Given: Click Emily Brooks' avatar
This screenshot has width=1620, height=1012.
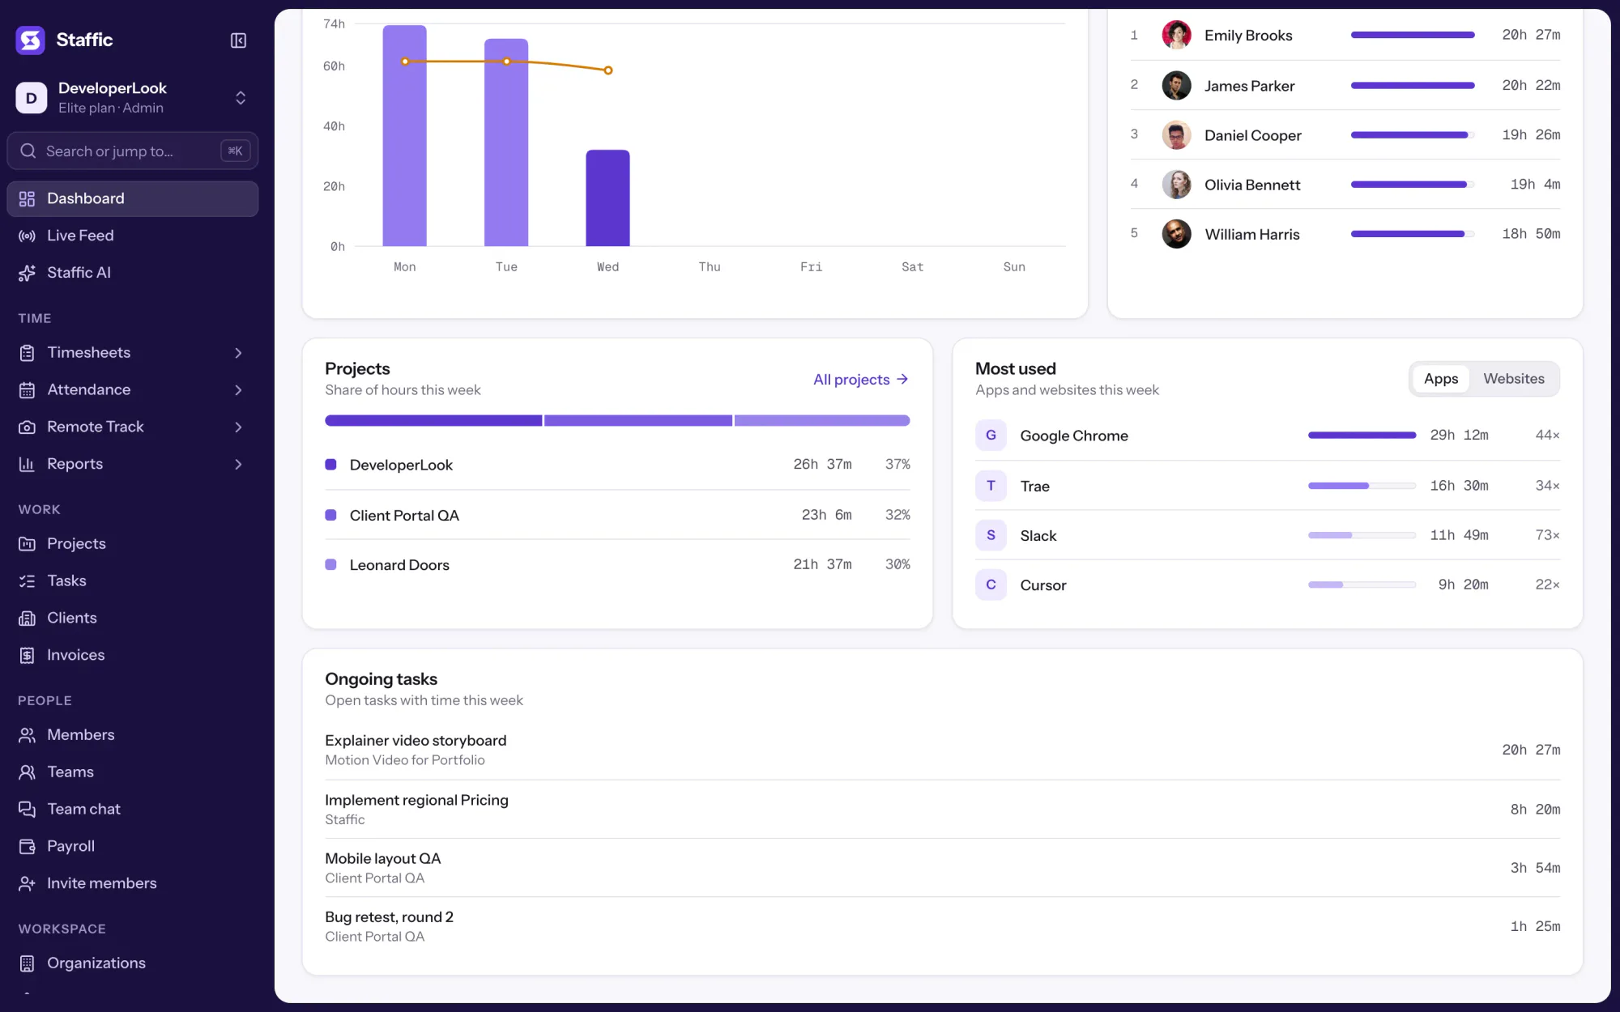Looking at the screenshot, I should (x=1176, y=35).
